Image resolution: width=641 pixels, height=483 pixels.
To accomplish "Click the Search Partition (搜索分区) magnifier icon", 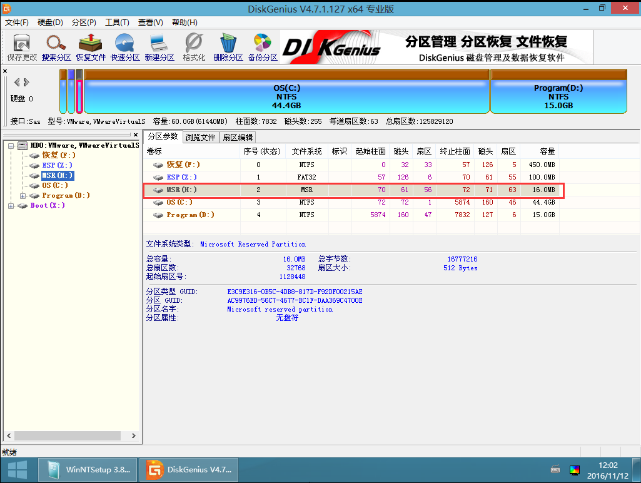I will click(56, 48).
